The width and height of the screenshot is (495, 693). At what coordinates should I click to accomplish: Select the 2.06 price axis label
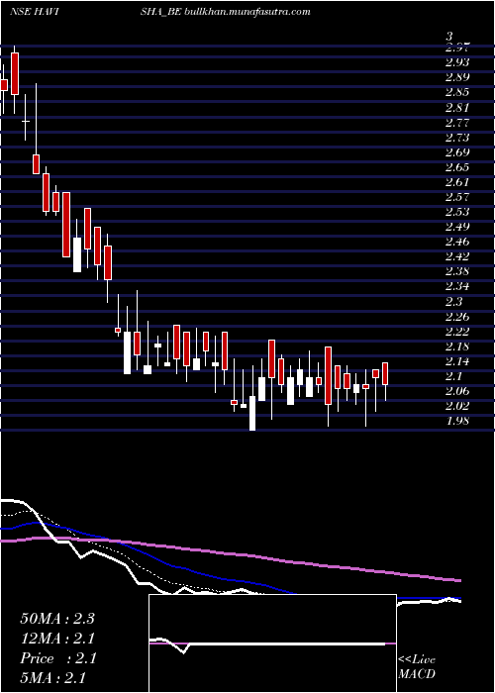point(457,391)
